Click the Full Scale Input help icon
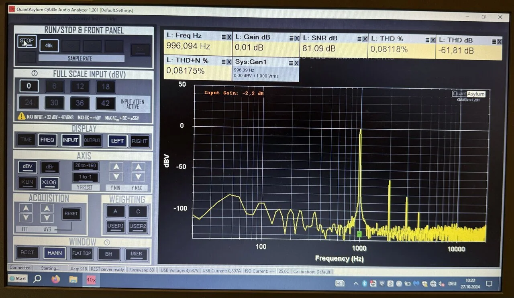514x298 pixels. (35, 73)
